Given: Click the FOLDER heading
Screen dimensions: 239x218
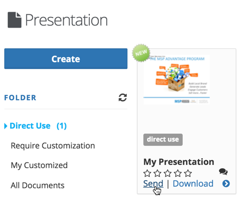Looking at the screenshot, I should pos(20,98).
